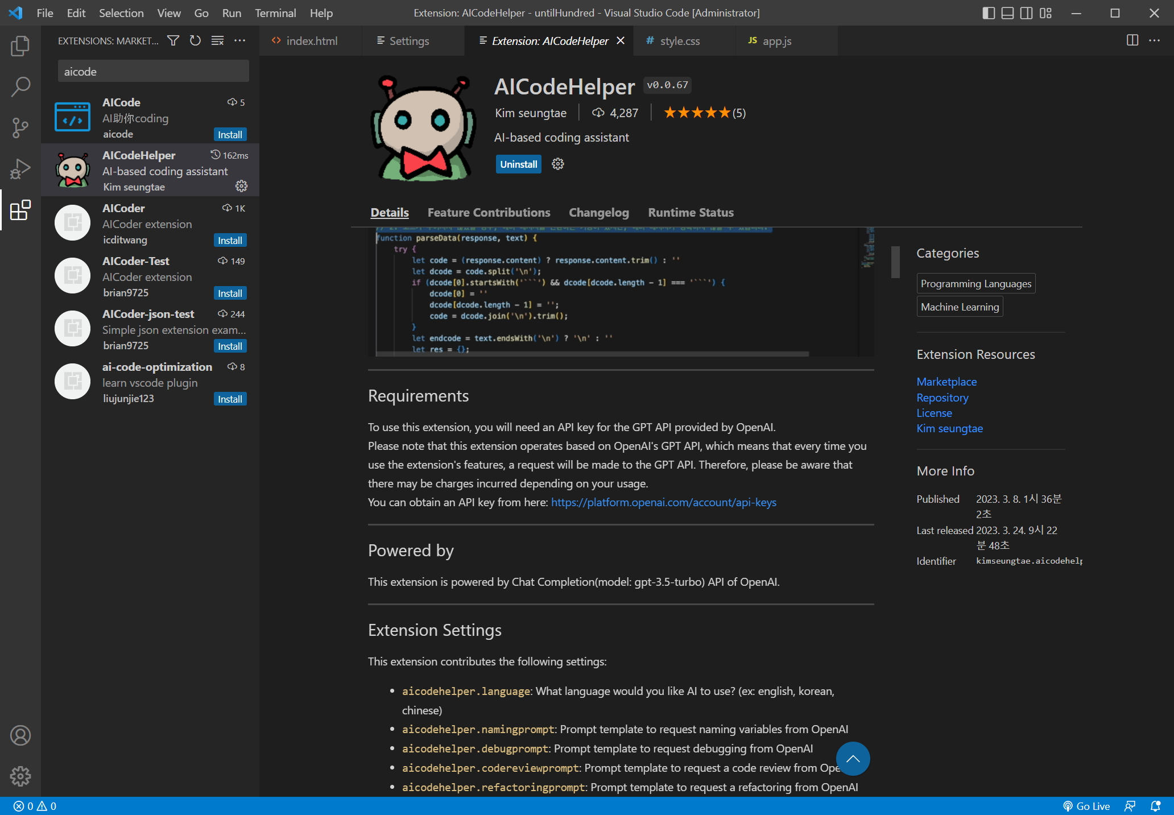Screen dimensions: 1174x815
Task: Open the Accounts menu in activity bar
Action: (20, 735)
